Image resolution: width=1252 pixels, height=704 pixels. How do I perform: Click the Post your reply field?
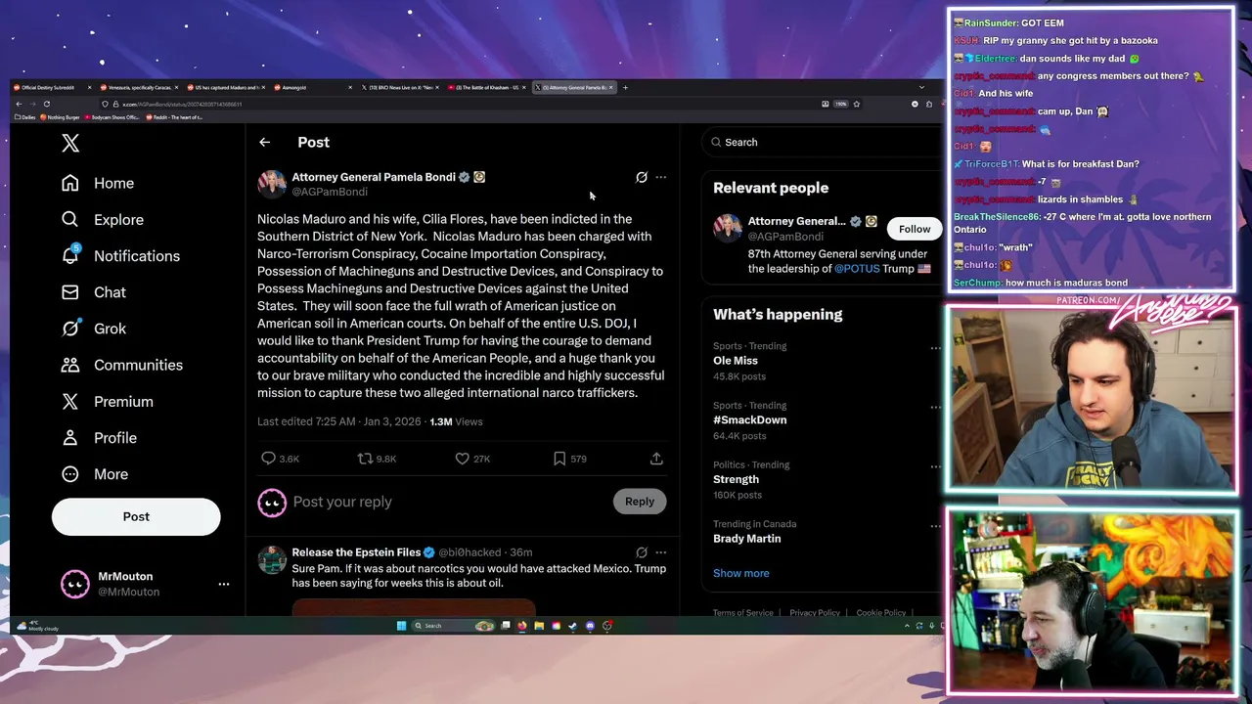450,502
